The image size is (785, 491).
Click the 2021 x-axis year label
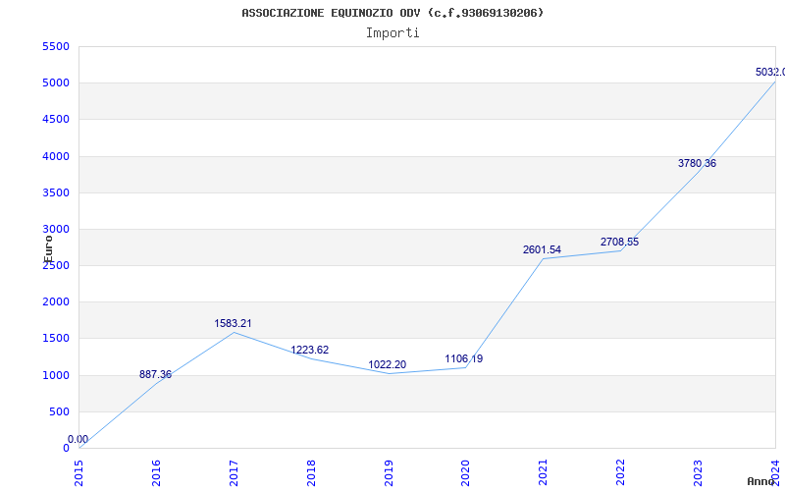544,473
